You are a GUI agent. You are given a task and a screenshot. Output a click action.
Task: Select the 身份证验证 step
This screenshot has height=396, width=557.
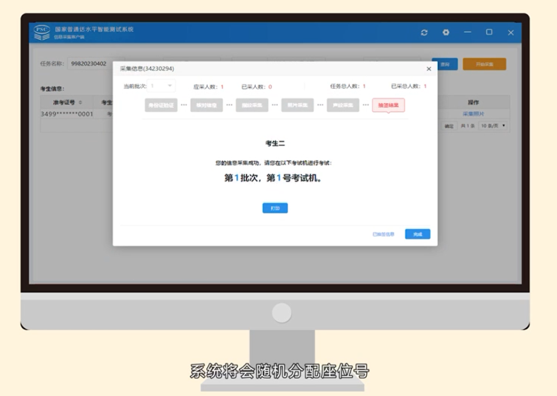click(161, 105)
